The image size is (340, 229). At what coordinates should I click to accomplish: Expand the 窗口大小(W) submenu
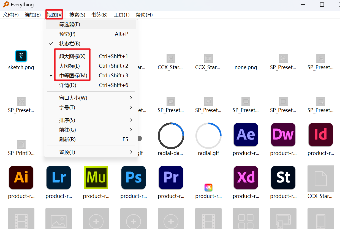pyautogui.click(x=91, y=98)
